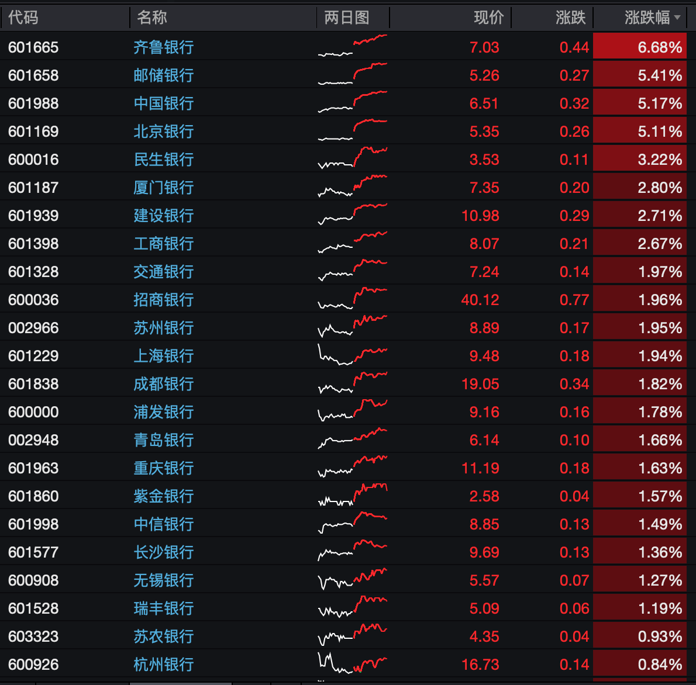Select the row with code 601398
The image size is (696, 685).
pos(343,243)
